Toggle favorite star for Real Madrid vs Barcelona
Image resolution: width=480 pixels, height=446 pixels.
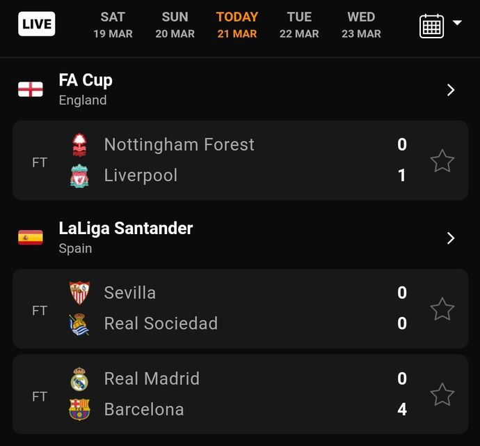[442, 394]
